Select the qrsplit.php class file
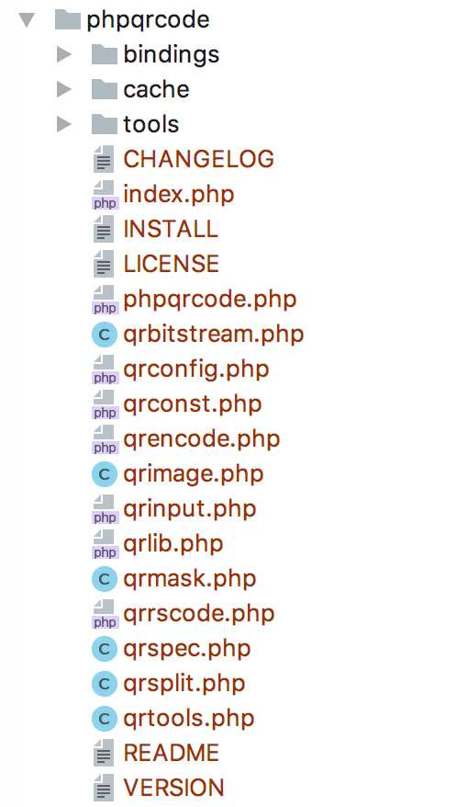468x807 pixels. tap(184, 684)
